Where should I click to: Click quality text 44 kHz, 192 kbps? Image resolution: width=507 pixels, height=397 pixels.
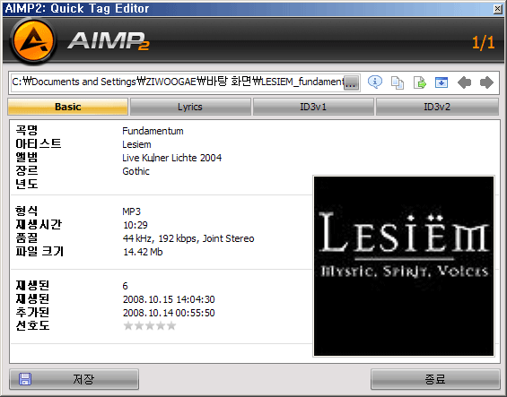(x=160, y=238)
